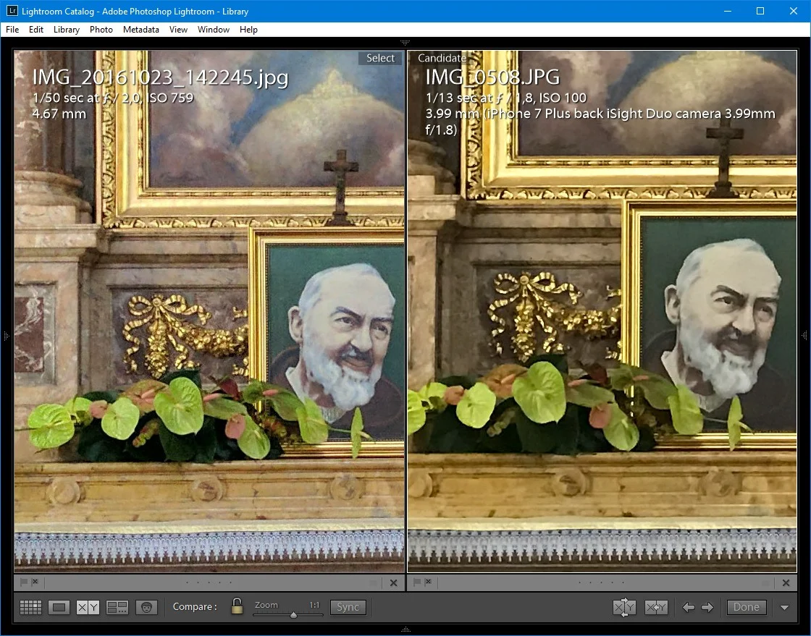Click the Zoom slider handle
This screenshot has width=811, height=636.
click(x=294, y=615)
